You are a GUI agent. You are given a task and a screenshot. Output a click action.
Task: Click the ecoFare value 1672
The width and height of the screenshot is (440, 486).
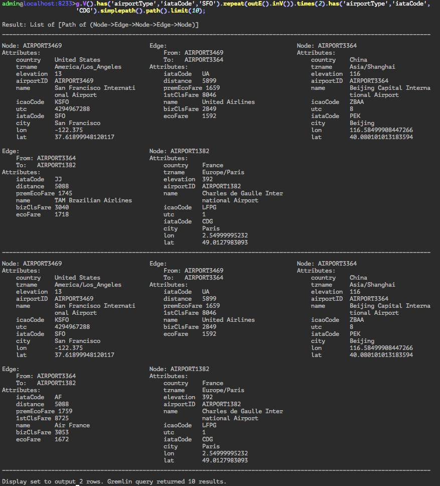tap(61, 439)
